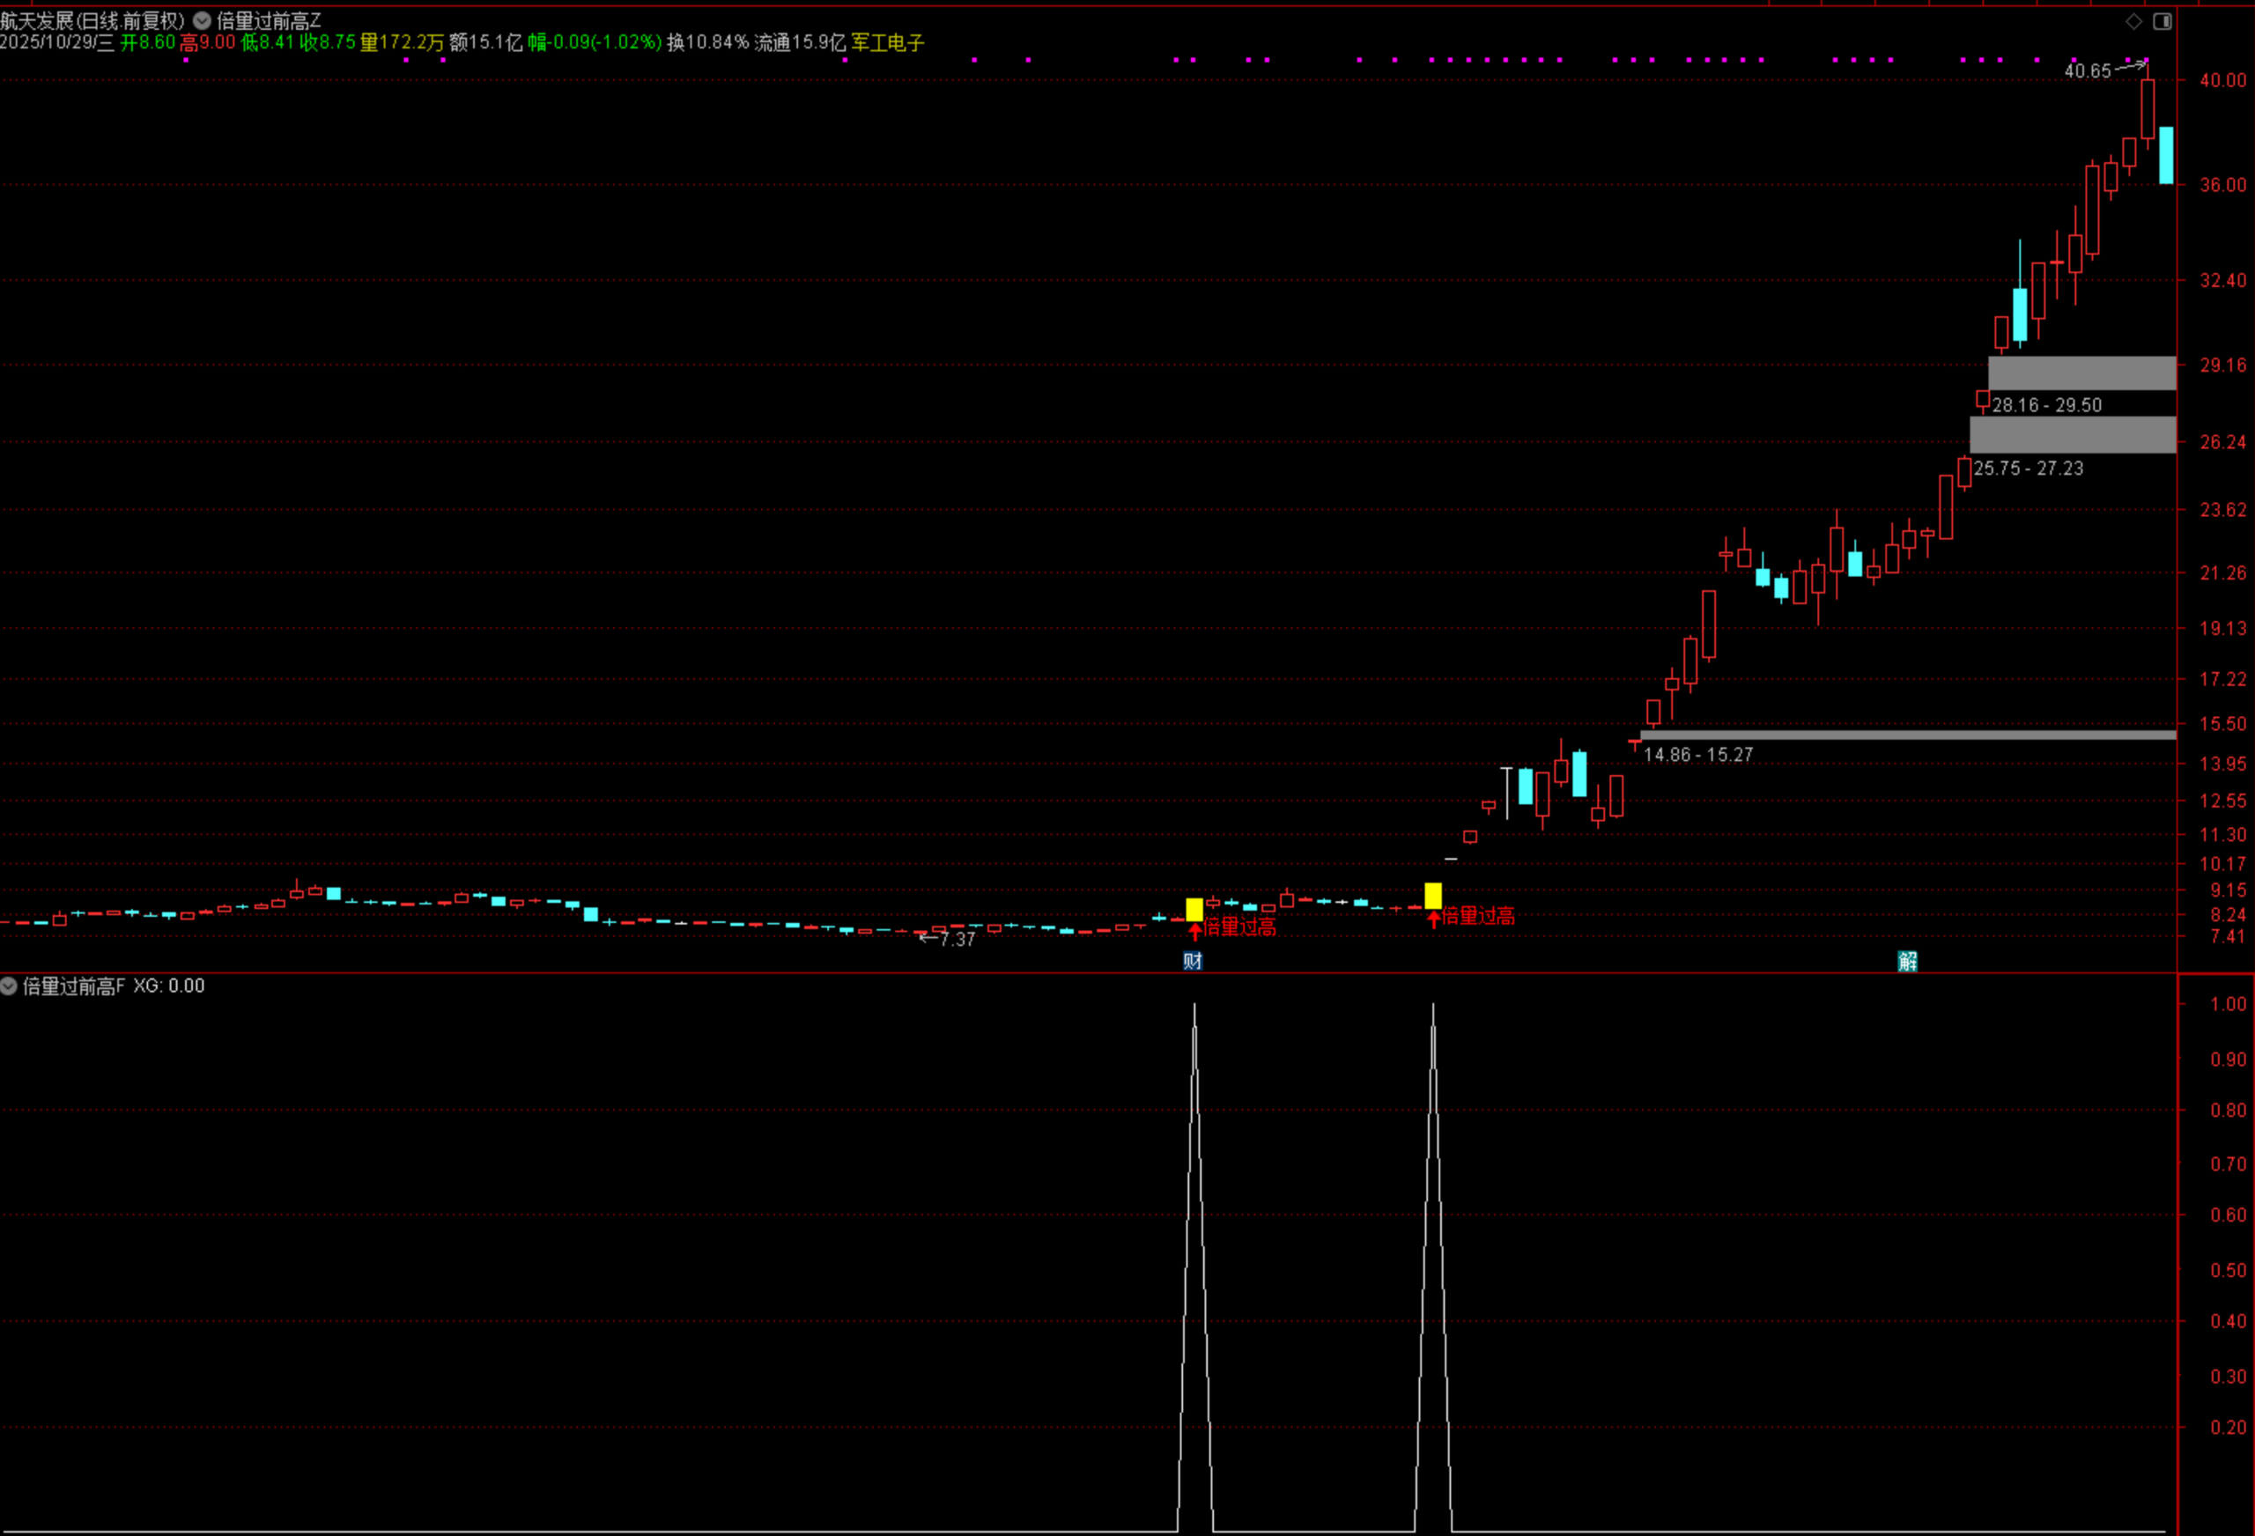Toggle the side panel layout icon
The width and height of the screenshot is (2255, 1536).
(2163, 21)
